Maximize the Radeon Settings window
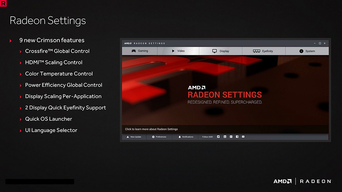 [320, 43]
